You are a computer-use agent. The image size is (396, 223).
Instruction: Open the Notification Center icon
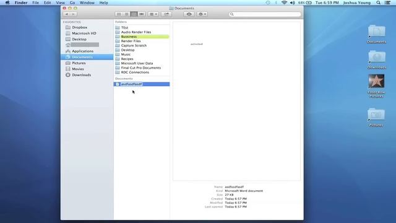(x=388, y=2)
